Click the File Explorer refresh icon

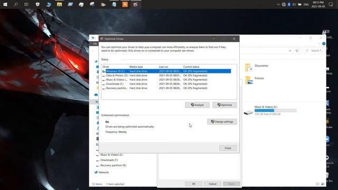[297, 51]
